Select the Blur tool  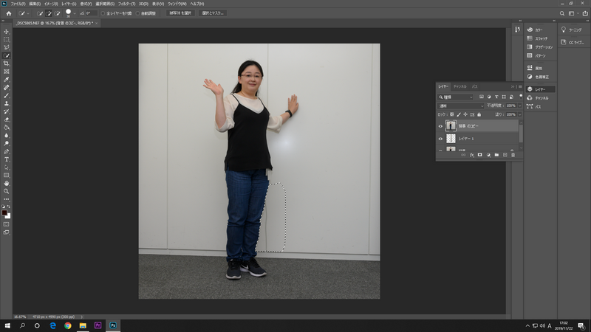(x=7, y=136)
